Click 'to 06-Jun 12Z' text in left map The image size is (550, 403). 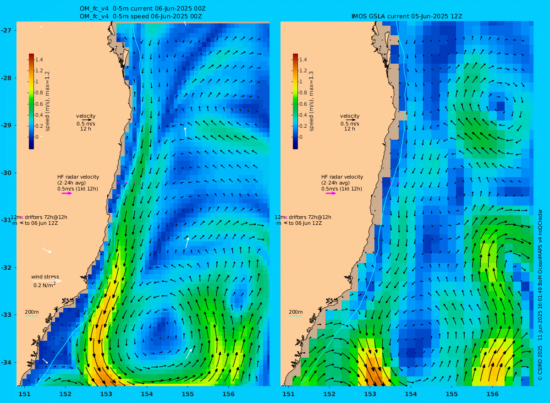(41, 223)
